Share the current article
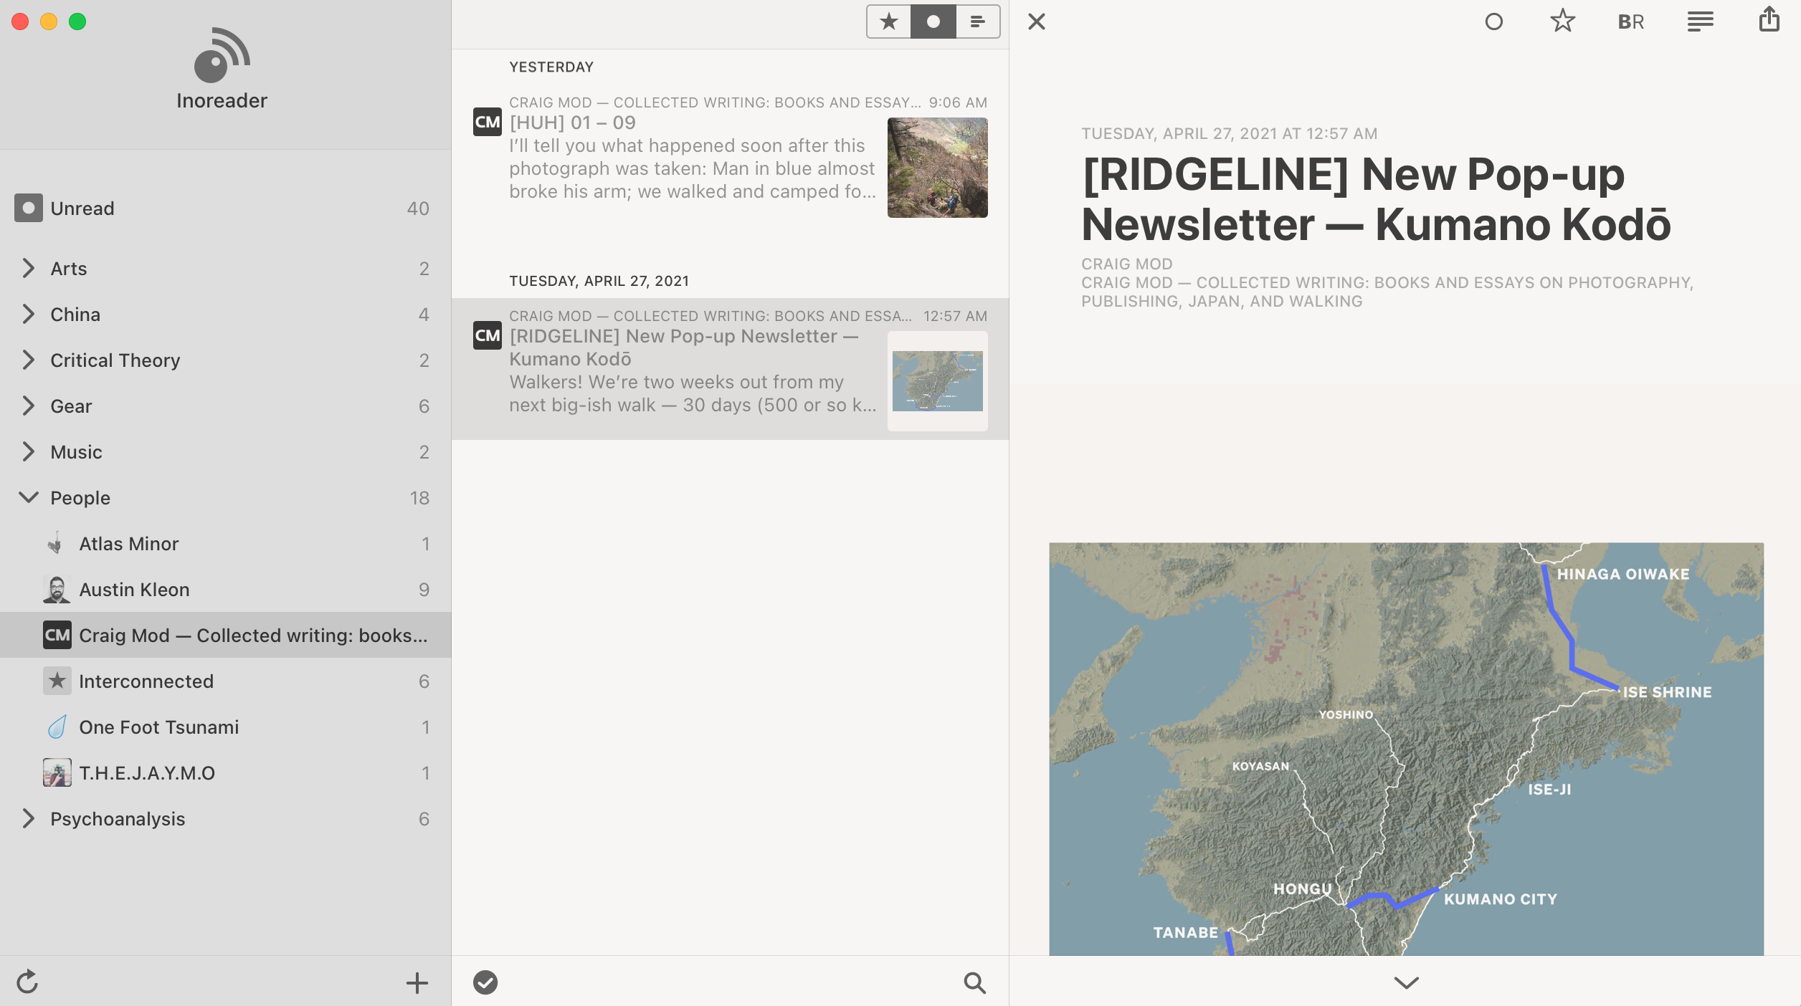The width and height of the screenshot is (1801, 1006). pyautogui.click(x=1769, y=20)
